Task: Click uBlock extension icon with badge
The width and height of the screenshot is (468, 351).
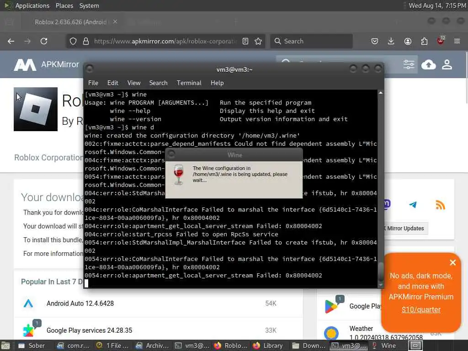Action: (x=441, y=41)
